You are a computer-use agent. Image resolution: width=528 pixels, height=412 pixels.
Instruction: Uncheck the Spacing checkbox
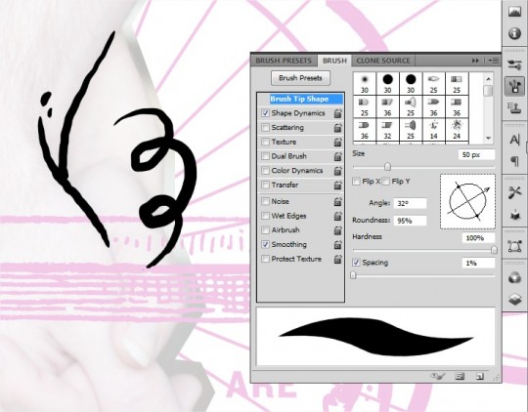click(x=356, y=263)
